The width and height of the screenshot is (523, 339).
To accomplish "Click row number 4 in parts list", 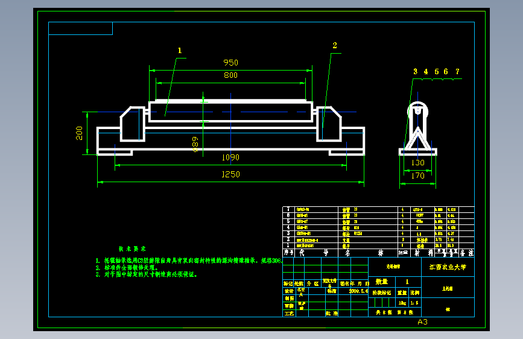I will tap(288, 227).
